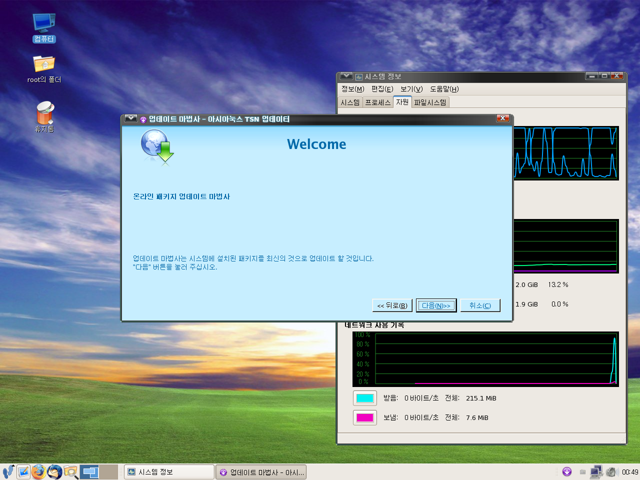Pick the cyan 받음 color swatch

tap(365, 398)
